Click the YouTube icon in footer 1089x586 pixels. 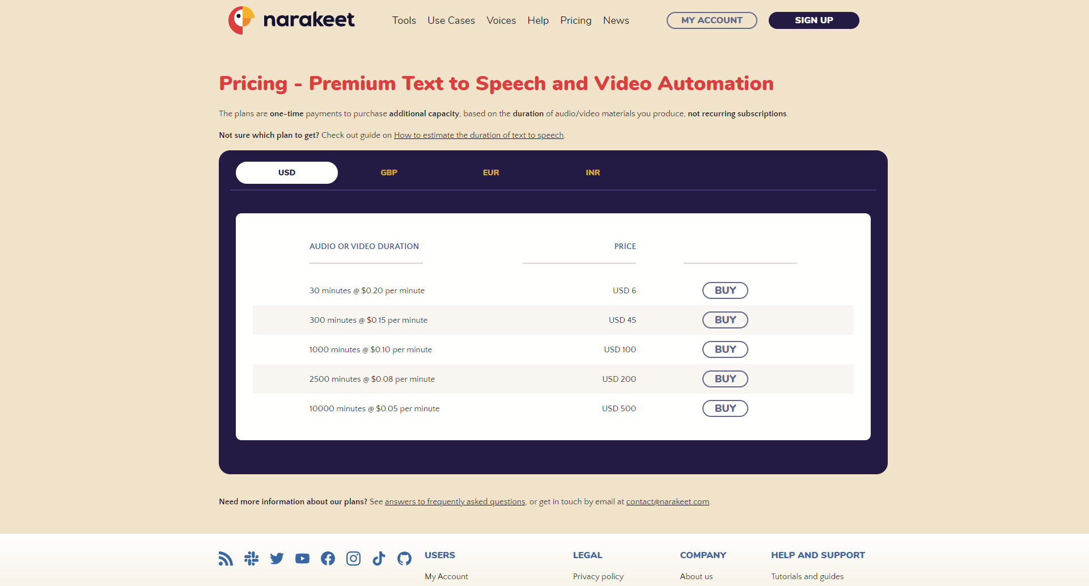coord(302,558)
